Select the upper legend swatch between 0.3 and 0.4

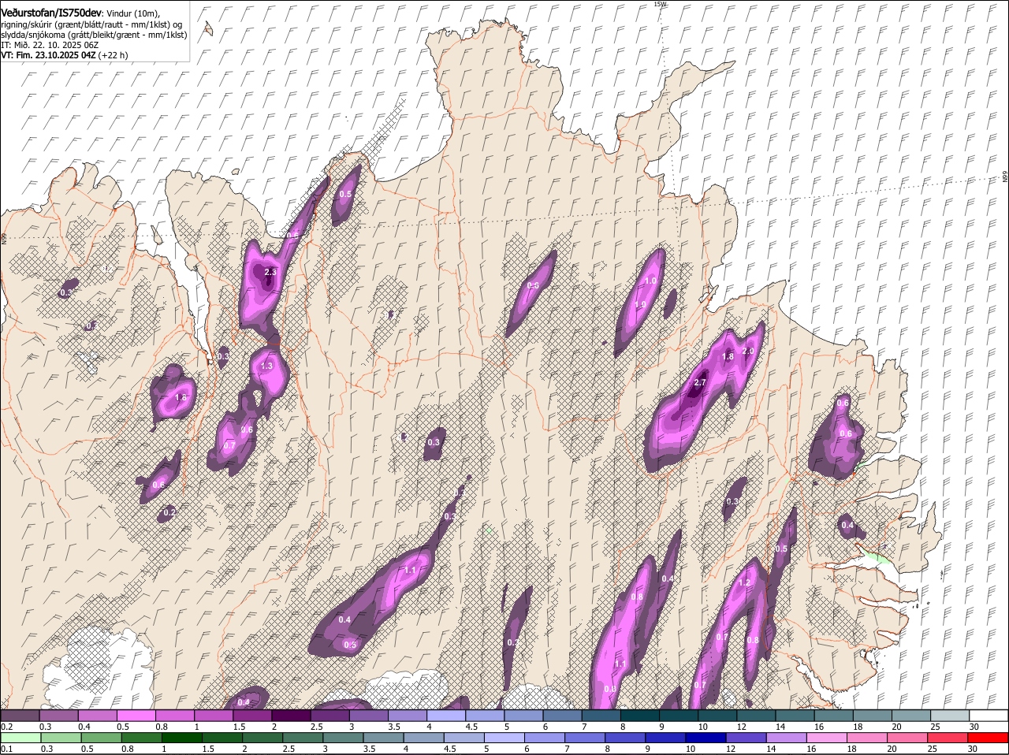tap(58, 716)
